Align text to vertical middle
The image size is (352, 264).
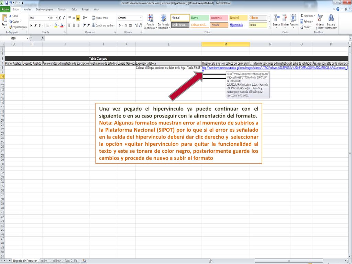[x=74, y=18]
